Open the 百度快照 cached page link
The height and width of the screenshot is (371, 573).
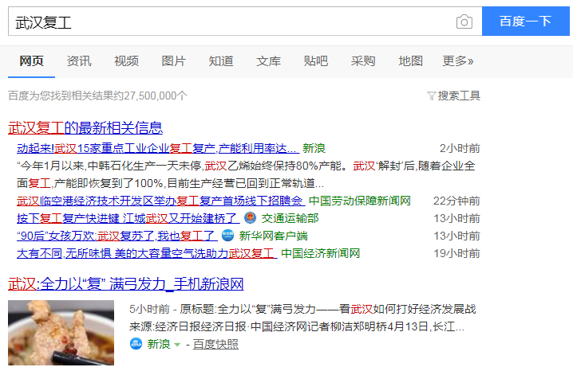(215, 344)
